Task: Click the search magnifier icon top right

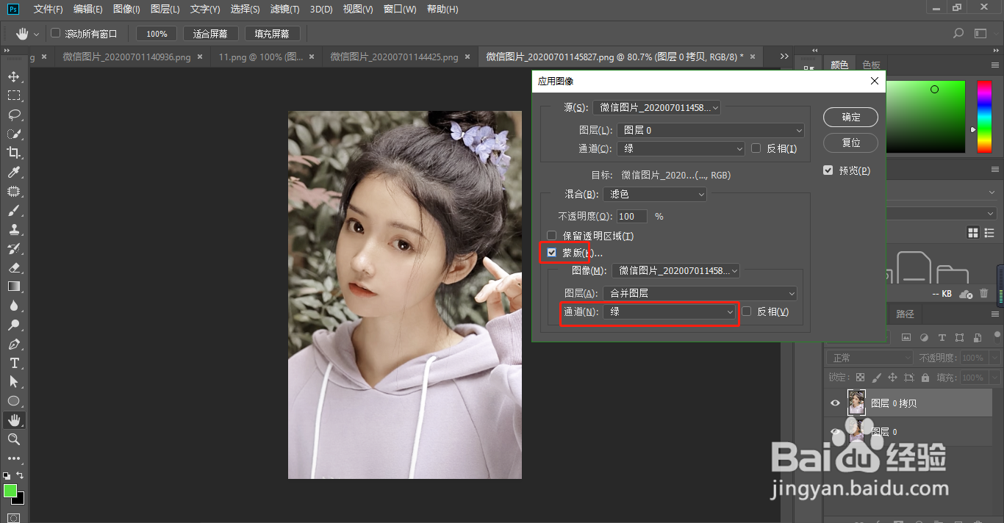Action: point(958,33)
